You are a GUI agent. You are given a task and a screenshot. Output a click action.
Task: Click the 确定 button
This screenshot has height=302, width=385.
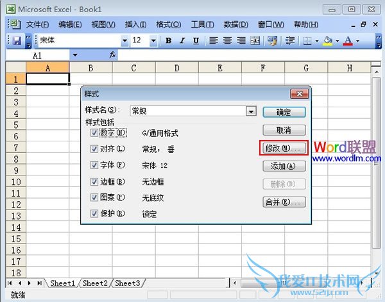tap(284, 112)
